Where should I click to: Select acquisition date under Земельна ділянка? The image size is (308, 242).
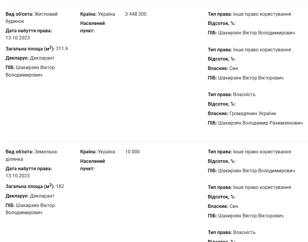(18, 176)
